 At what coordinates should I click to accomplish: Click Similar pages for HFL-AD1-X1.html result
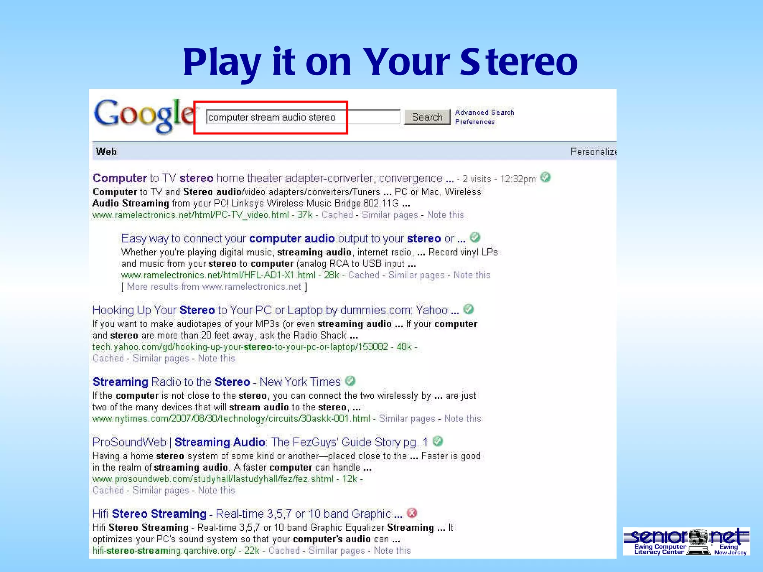coord(417,275)
